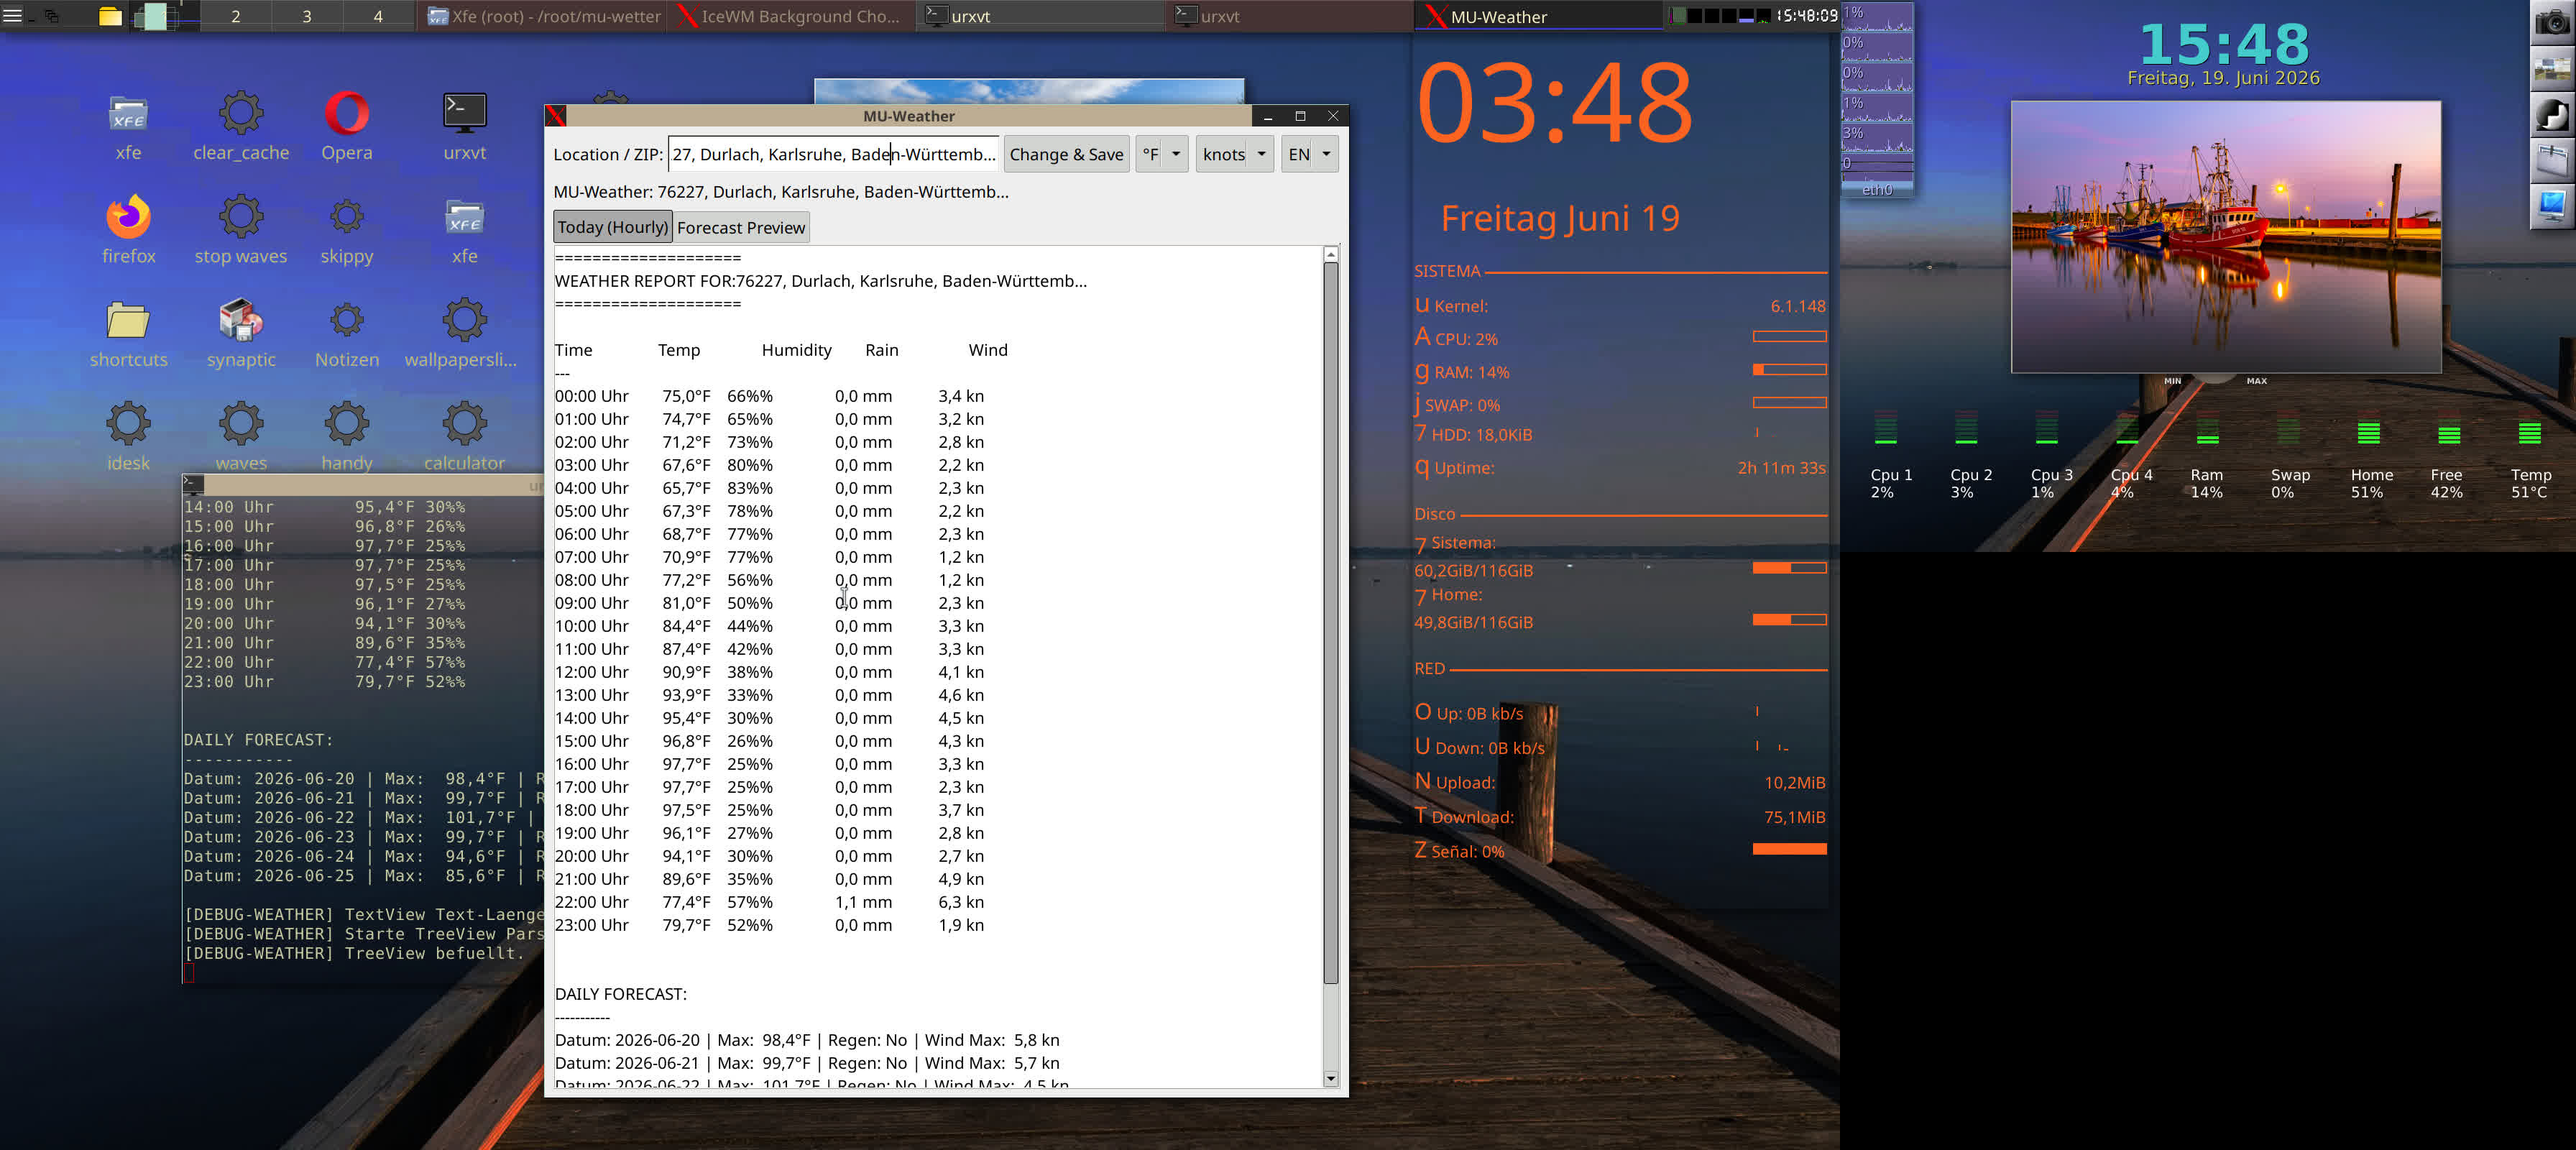Open the shortcuts folder desktop icon

[x=128, y=321]
